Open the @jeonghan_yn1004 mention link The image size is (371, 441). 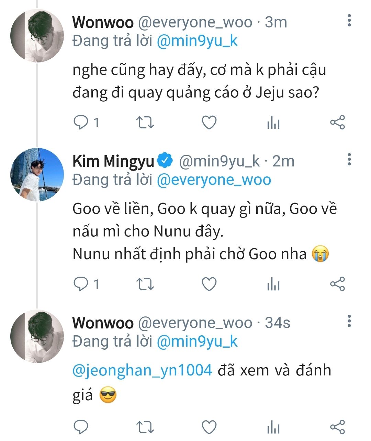coord(142,370)
